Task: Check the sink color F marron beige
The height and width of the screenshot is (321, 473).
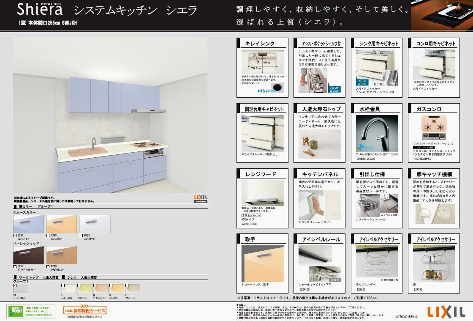Action: (x=127, y=285)
